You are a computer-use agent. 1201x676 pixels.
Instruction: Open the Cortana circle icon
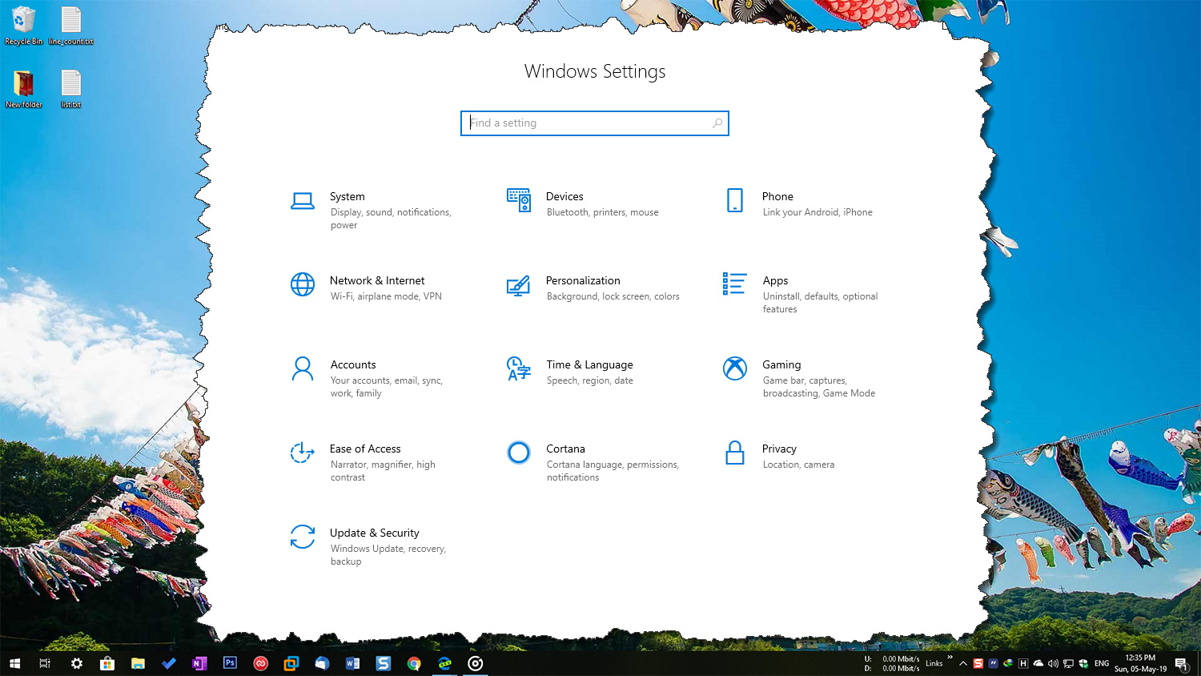[x=519, y=453]
